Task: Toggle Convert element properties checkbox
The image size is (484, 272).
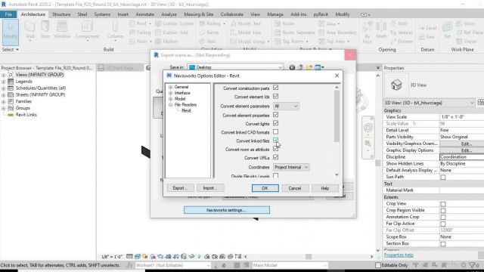Action: tap(275, 115)
